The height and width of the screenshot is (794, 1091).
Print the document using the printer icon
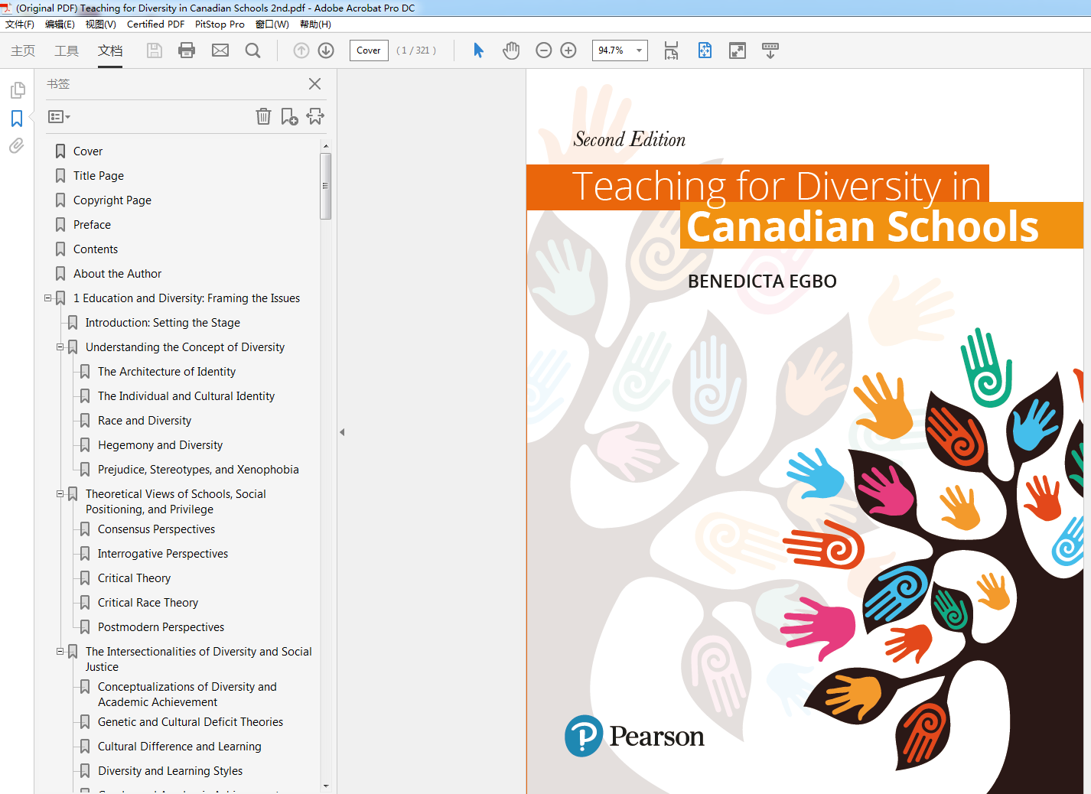pos(187,50)
